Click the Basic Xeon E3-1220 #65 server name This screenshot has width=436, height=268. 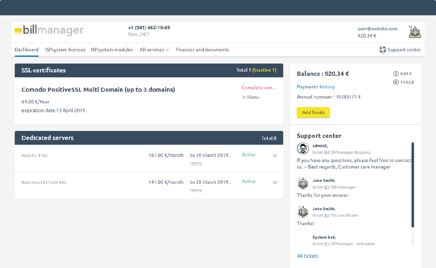[44, 182]
